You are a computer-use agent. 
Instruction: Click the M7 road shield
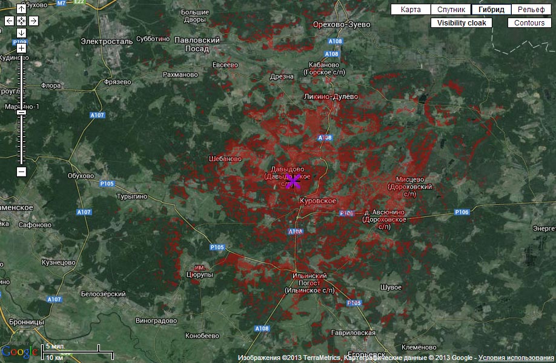(61, 3)
